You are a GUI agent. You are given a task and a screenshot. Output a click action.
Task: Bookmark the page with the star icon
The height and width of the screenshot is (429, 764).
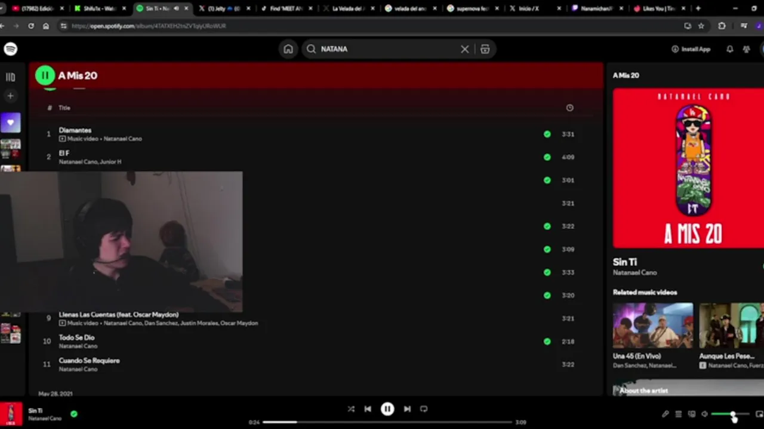[701, 26]
